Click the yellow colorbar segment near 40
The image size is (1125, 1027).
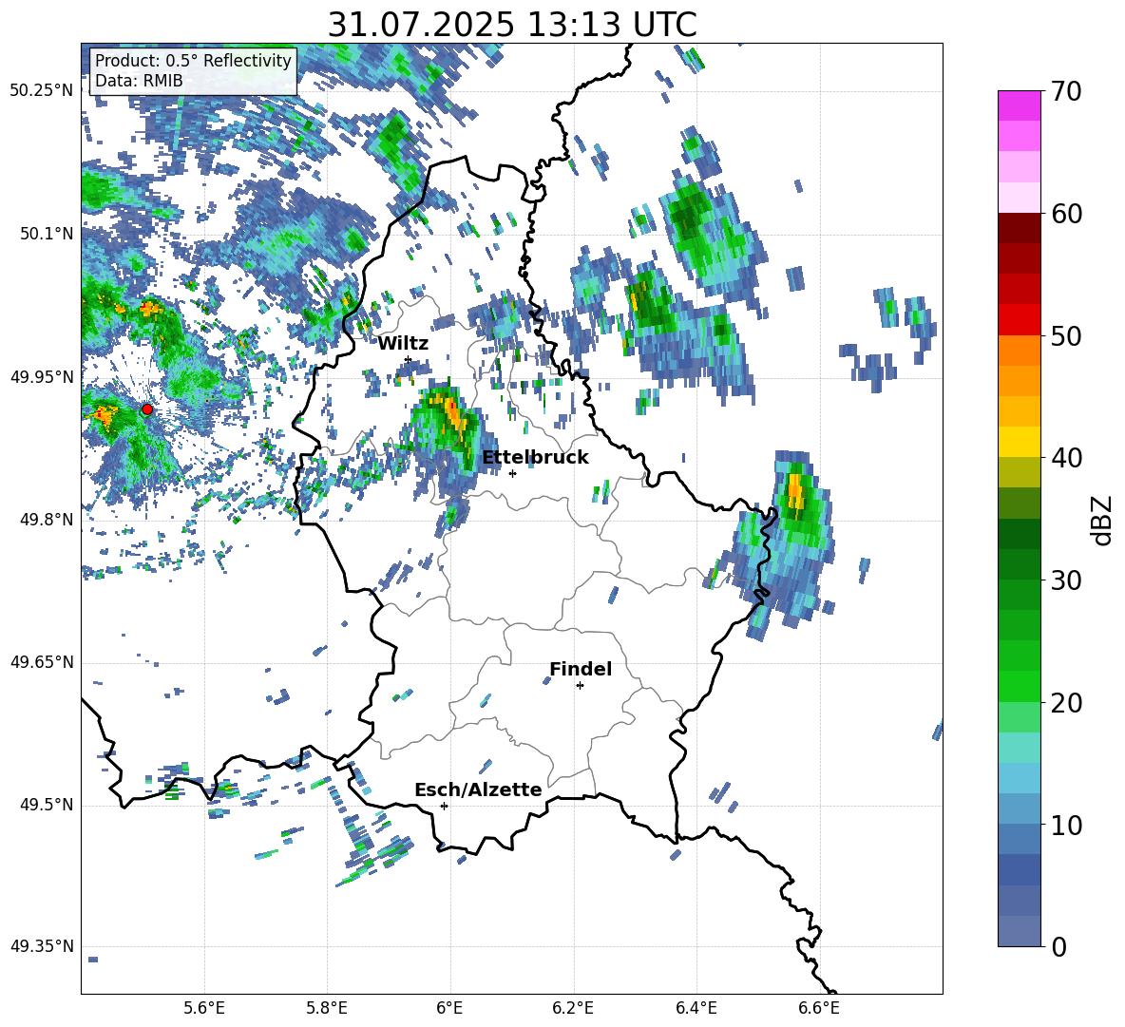tap(1019, 442)
